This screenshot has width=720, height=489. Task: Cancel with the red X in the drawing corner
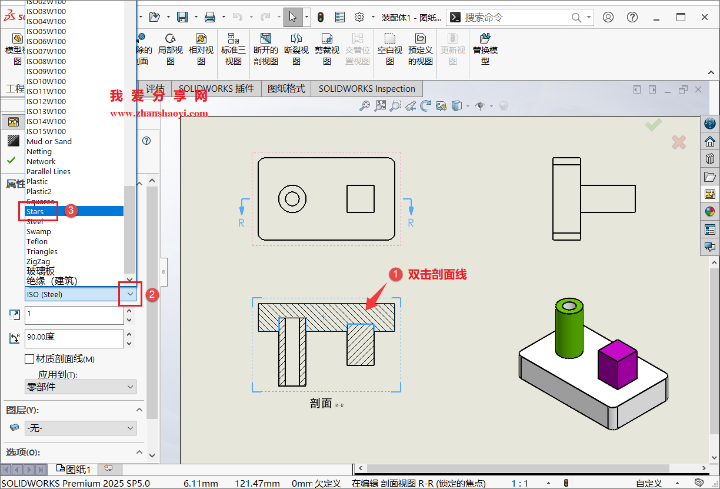point(679,142)
